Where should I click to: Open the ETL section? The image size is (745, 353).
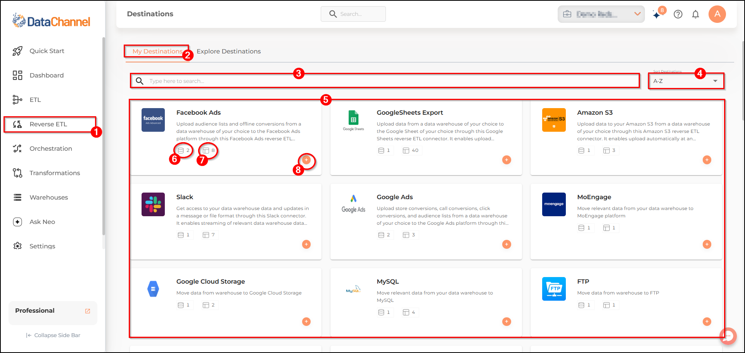(x=35, y=100)
